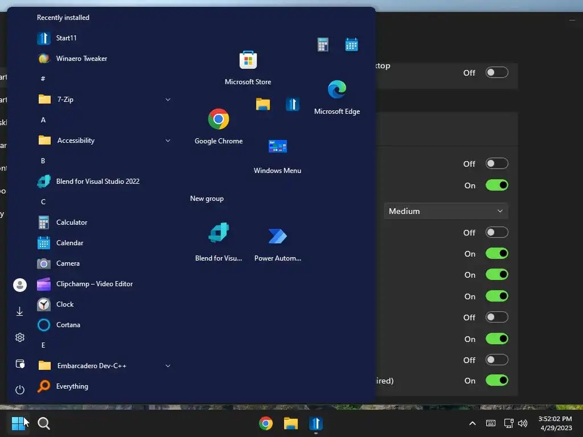Launch the Blend for Visu... tile
Image resolution: width=583 pixels, height=437 pixels.
pos(219,242)
